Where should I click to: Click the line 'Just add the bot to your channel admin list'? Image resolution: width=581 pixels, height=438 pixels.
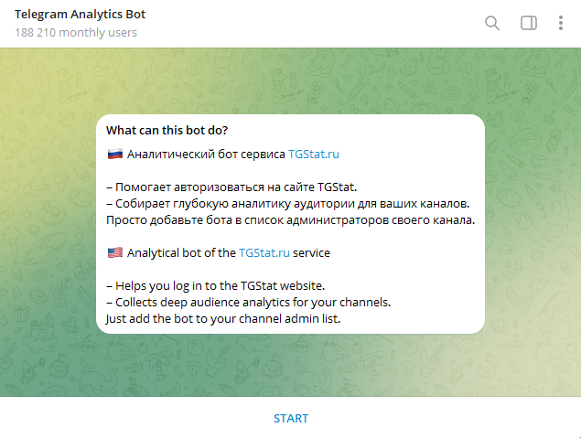[223, 319]
